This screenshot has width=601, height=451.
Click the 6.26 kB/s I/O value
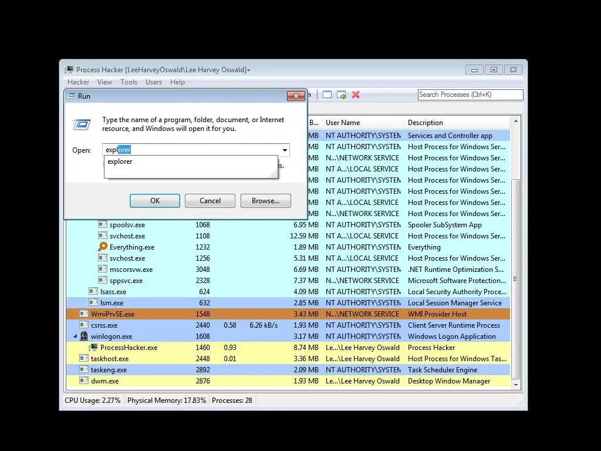(x=264, y=325)
